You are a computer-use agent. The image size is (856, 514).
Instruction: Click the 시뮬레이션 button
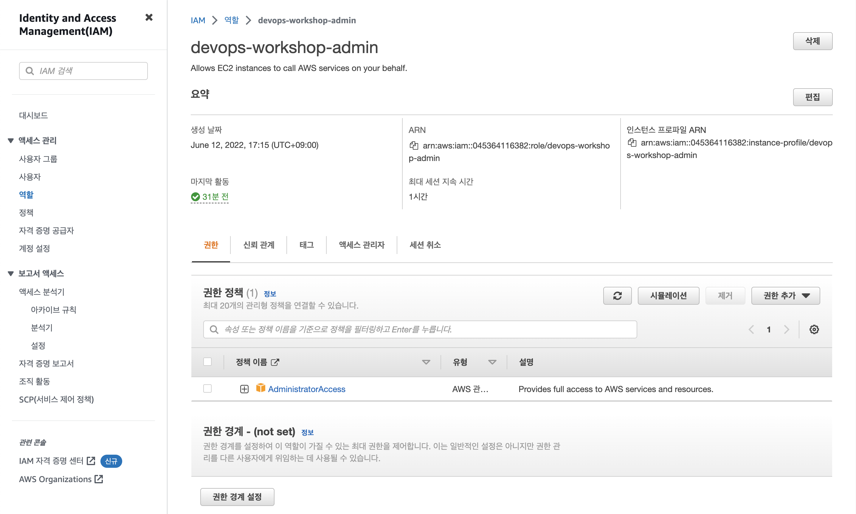click(x=668, y=295)
